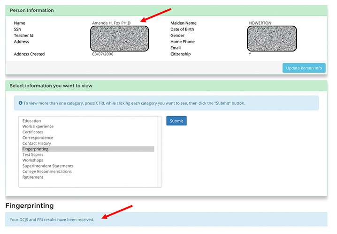
Task: Choose Test Scores in the list
Action: click(33, 154)
